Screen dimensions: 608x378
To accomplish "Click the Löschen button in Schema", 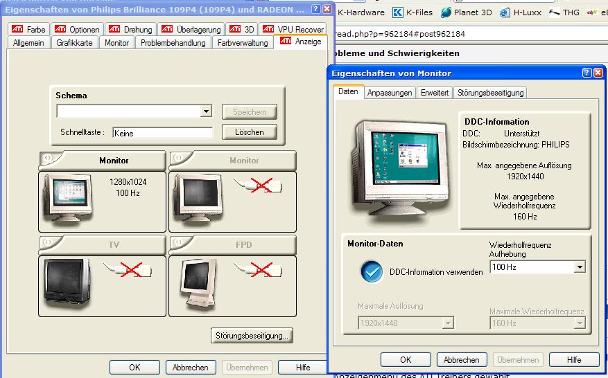I will pyautogui.click(x=250, y=132).
